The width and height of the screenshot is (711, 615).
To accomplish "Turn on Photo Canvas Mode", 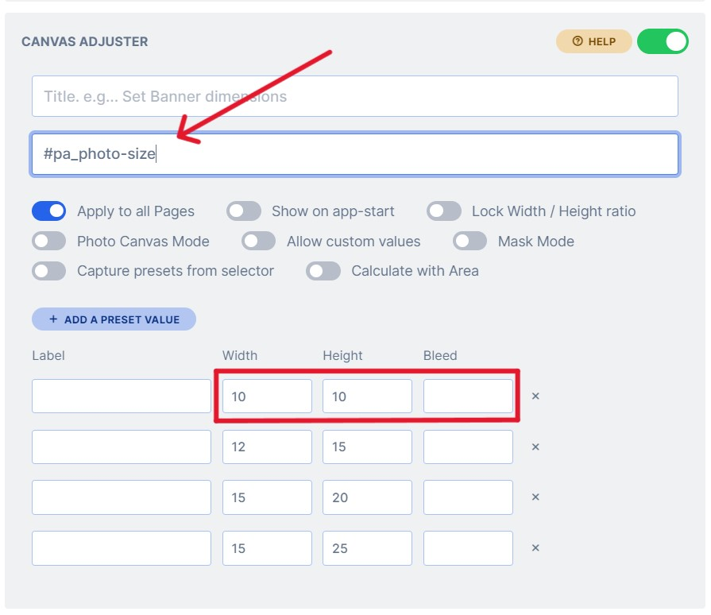I will 49,242.
